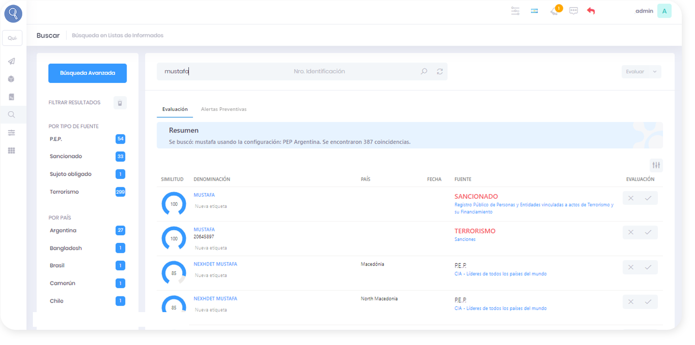Open the document icon in the sidebar
Screen dimensions: 695x345
tap(11, 97)
